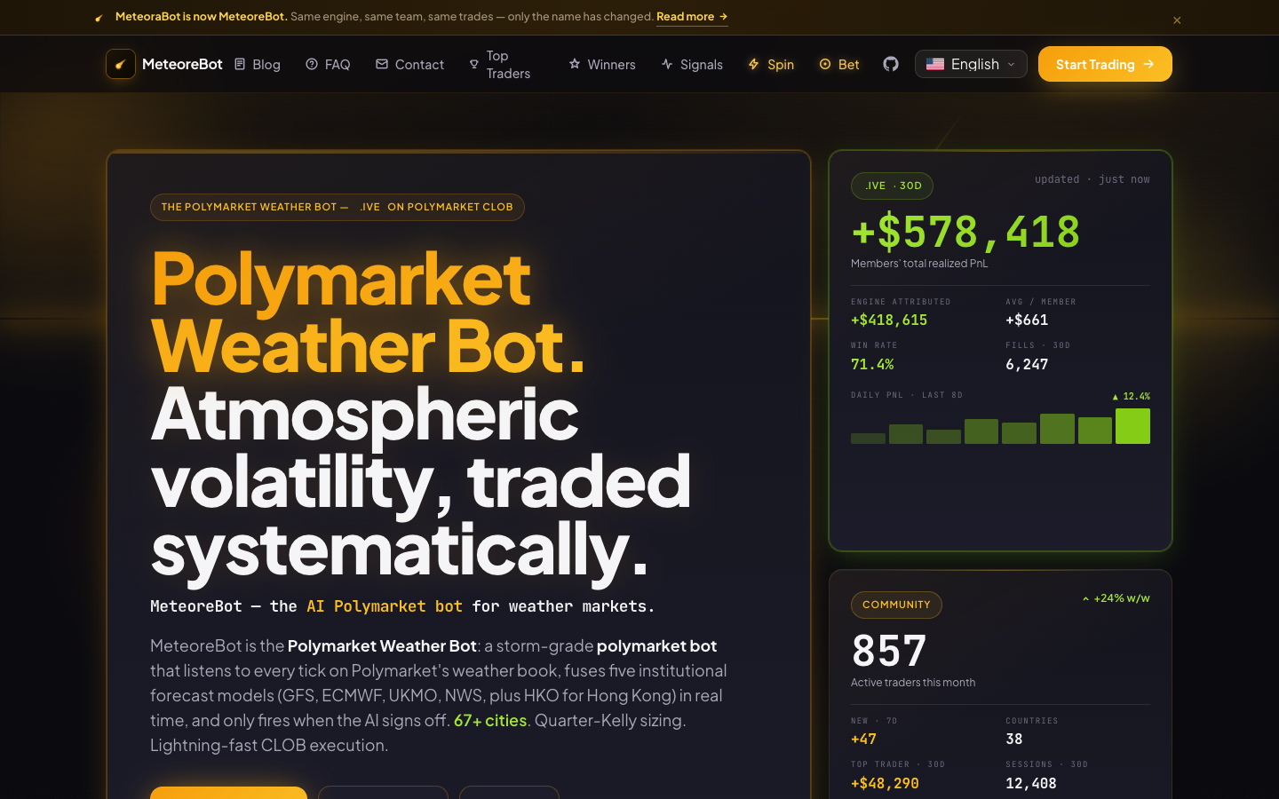Click the 67+ cities link
The image size is (1279, 799).
pos(490,720)
